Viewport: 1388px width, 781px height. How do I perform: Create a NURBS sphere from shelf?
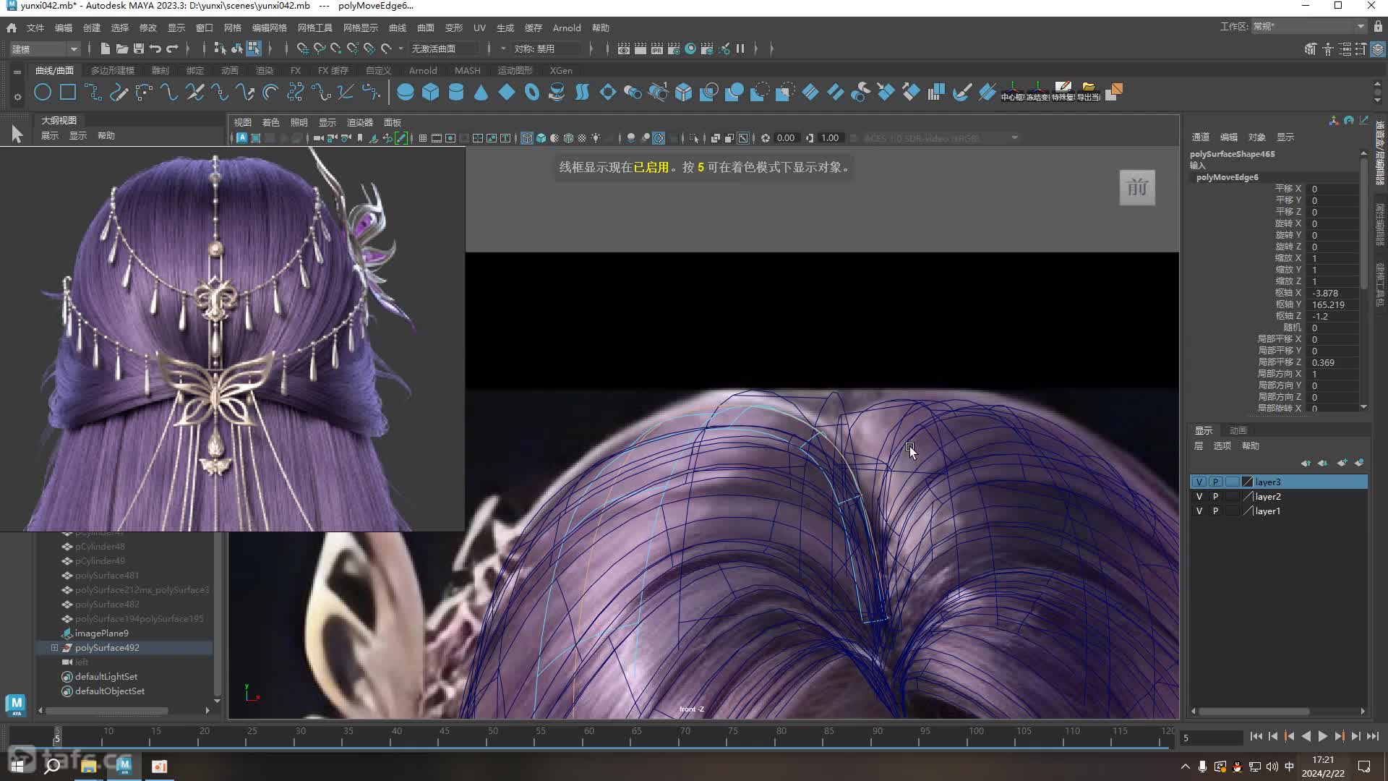pyautogui.click(x=405, y=92)
